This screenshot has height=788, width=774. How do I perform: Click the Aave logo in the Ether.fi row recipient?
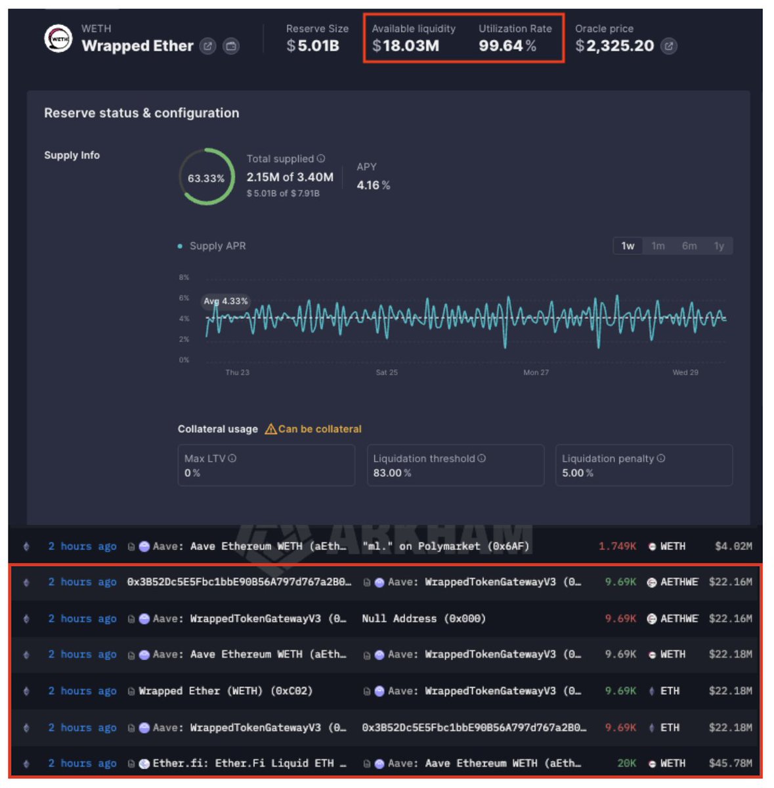tap(379, 764)
